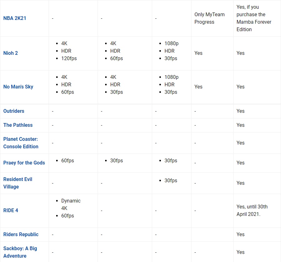The width and height of the screenshot is (281, 262).
Task: Click the 'Dynamic 4K' text for RIDE 4
Action: point(70,204)
